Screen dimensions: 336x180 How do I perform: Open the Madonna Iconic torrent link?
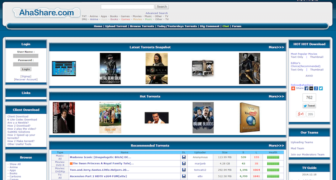point(100,157)
